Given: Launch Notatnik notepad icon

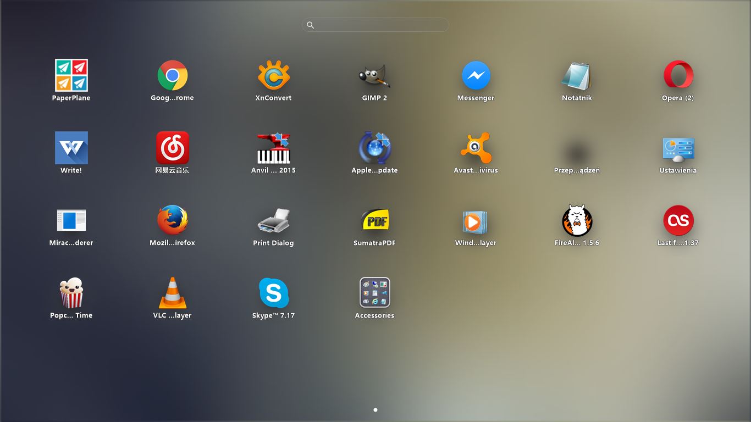Looking at the screenshot, I should [577, 76].
